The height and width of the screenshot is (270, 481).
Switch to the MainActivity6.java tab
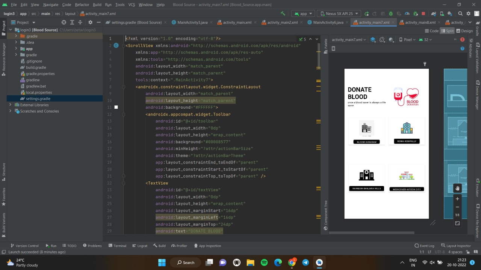pos(325,22)
